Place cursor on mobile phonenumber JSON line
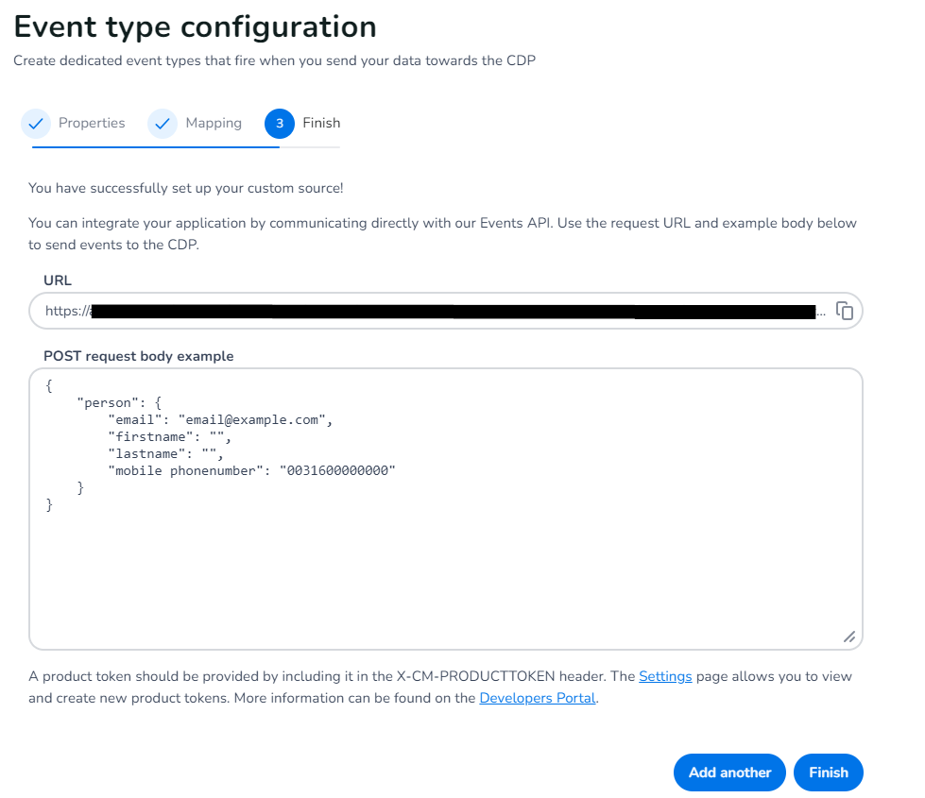Image resolution: width=925 pixels, height=798 pixels. [250, 471]
